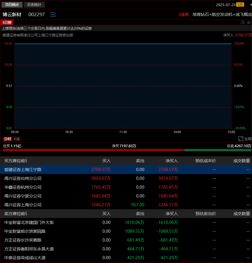Viewport: 252px width, 263px height.
Task: Select the 当日统计 tab
Action: click(12, 5)
